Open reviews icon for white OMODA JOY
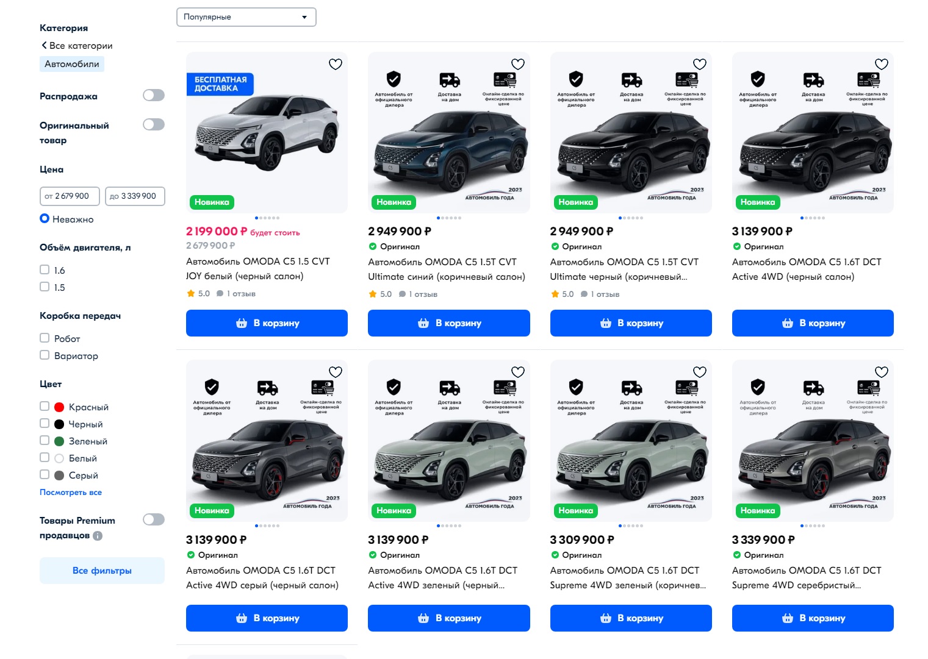The width and height of the screenshot is (928, 659). (x=220, y=293)
